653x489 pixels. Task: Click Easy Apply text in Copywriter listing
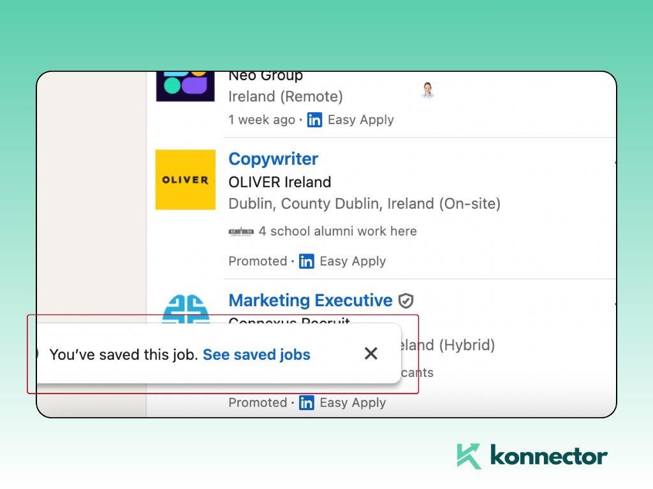[x=353, y=262]
